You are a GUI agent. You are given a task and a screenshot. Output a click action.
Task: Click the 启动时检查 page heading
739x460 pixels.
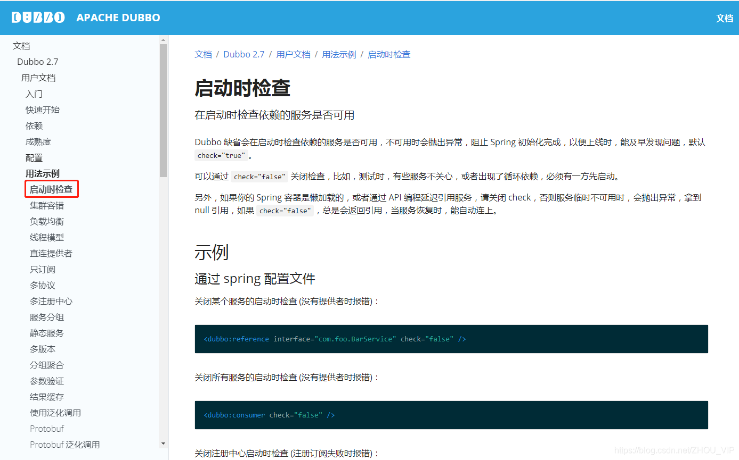tap(242, 88)
